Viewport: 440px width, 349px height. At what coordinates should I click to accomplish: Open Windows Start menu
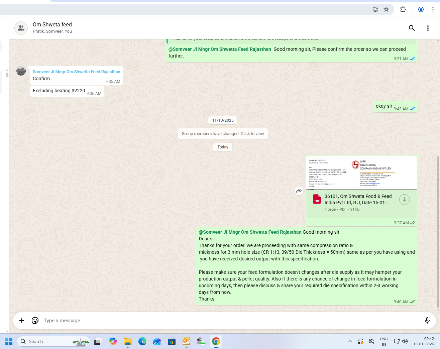(x=9, y=341)
